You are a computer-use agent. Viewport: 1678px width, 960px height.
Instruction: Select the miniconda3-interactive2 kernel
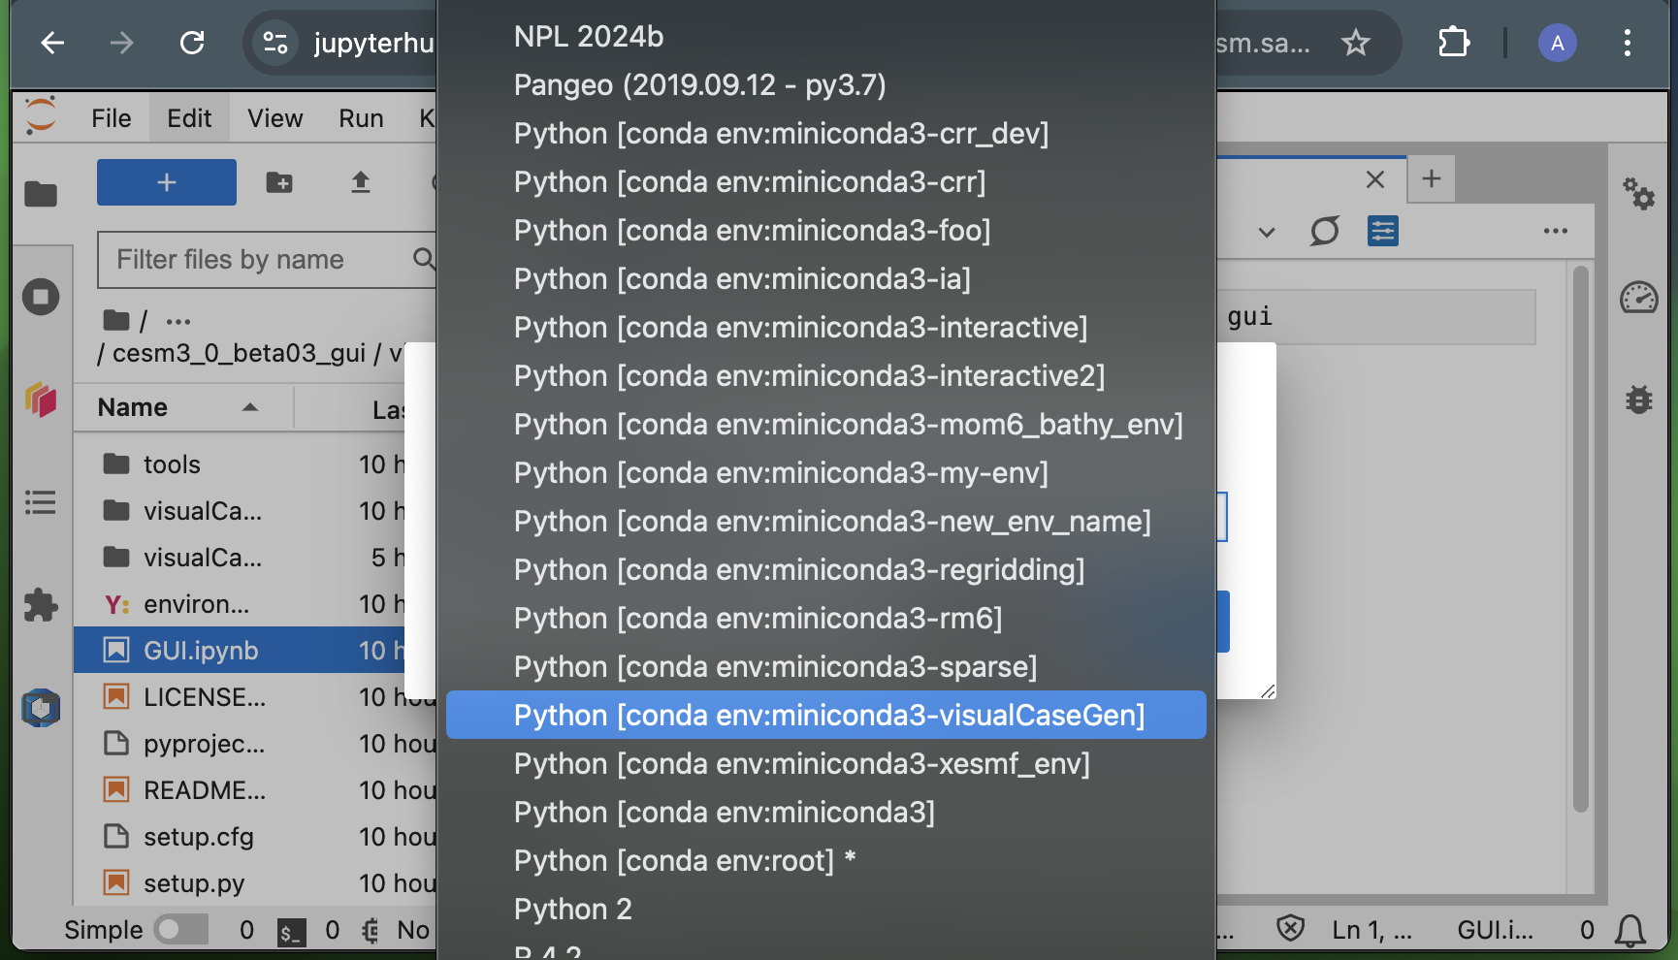pyautogui.click(x=826, y=376)
